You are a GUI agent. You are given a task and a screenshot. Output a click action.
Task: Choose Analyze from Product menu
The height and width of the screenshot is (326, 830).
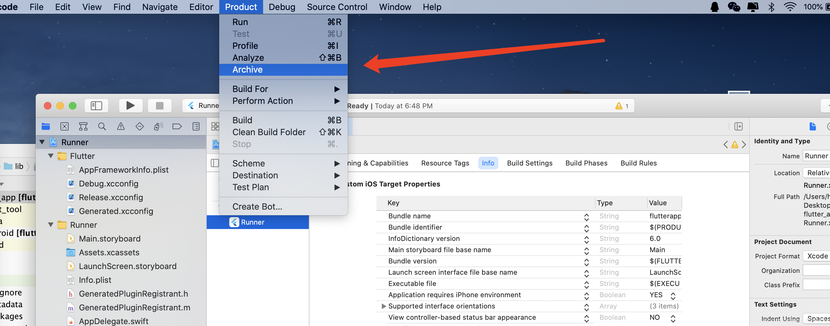click(x=283, y=58)
